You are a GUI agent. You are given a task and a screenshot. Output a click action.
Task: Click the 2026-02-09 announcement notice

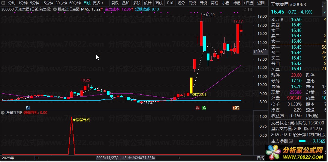[x=298, y=135]
